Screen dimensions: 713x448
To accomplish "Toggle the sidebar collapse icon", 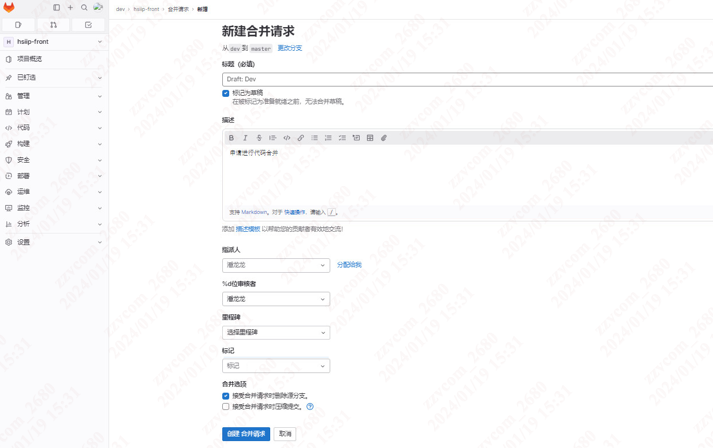I will coord(57,7).
